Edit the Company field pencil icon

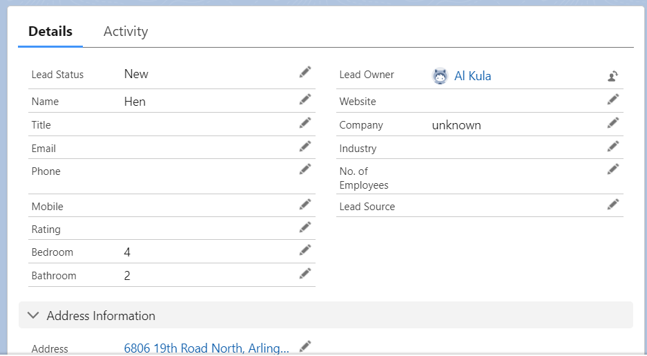612,123
